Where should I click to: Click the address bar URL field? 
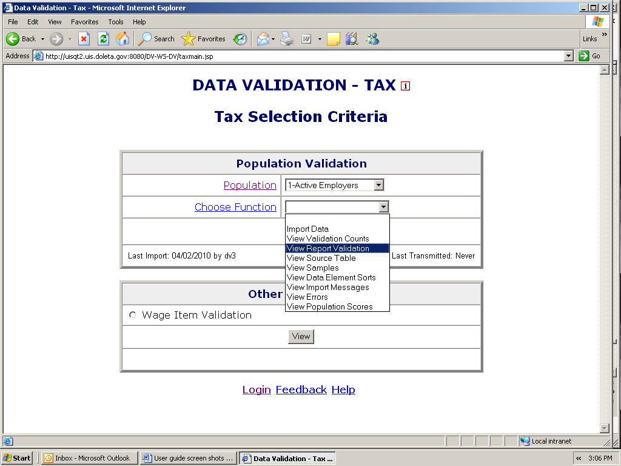tap(304, 56)
